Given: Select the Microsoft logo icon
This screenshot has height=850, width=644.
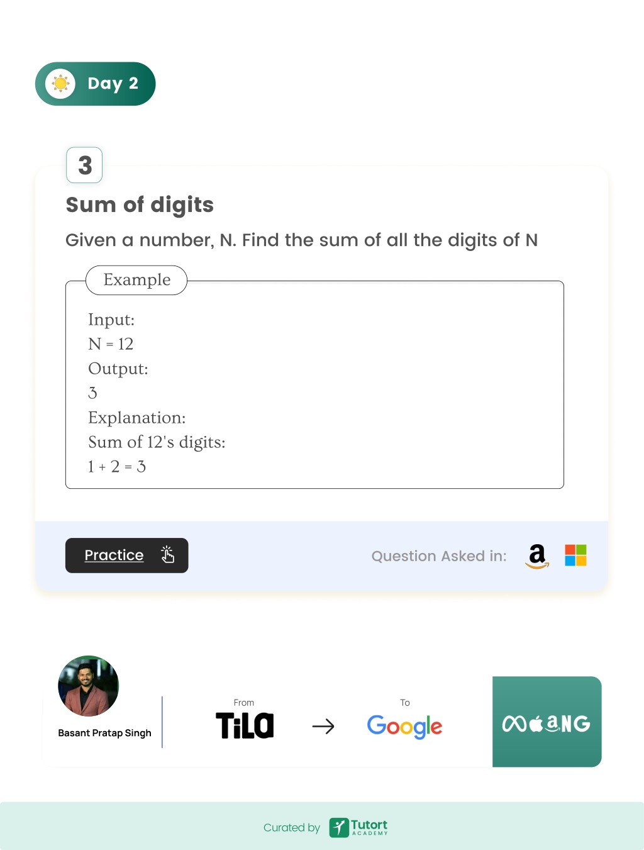Looking at the screenshot, I should coord(575,556).
